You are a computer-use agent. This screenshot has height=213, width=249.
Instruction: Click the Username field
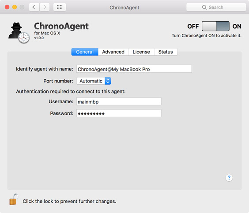(x=119, y=101)
